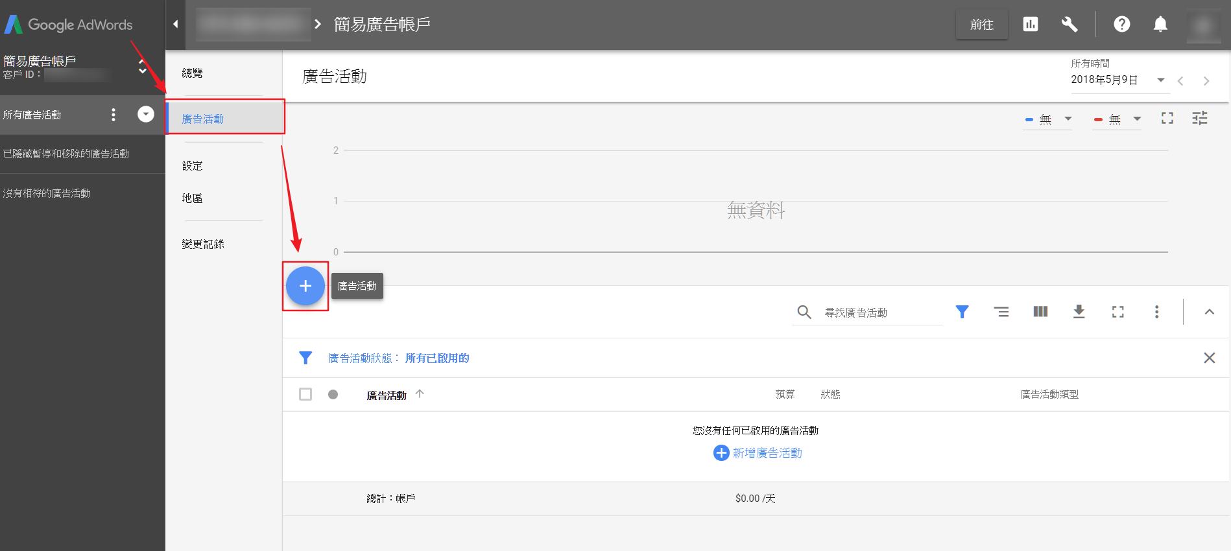The width and height of the screenshot is (1231, 551).
Task: Click the chart adjust sliders icon
Action: coord(1199,118)
